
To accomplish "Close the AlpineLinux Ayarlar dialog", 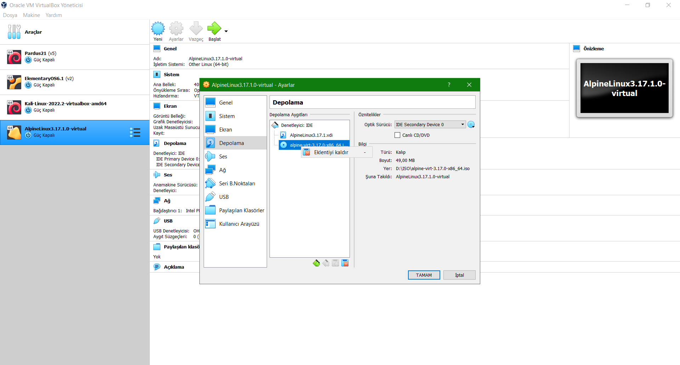I will click(469, 85).
